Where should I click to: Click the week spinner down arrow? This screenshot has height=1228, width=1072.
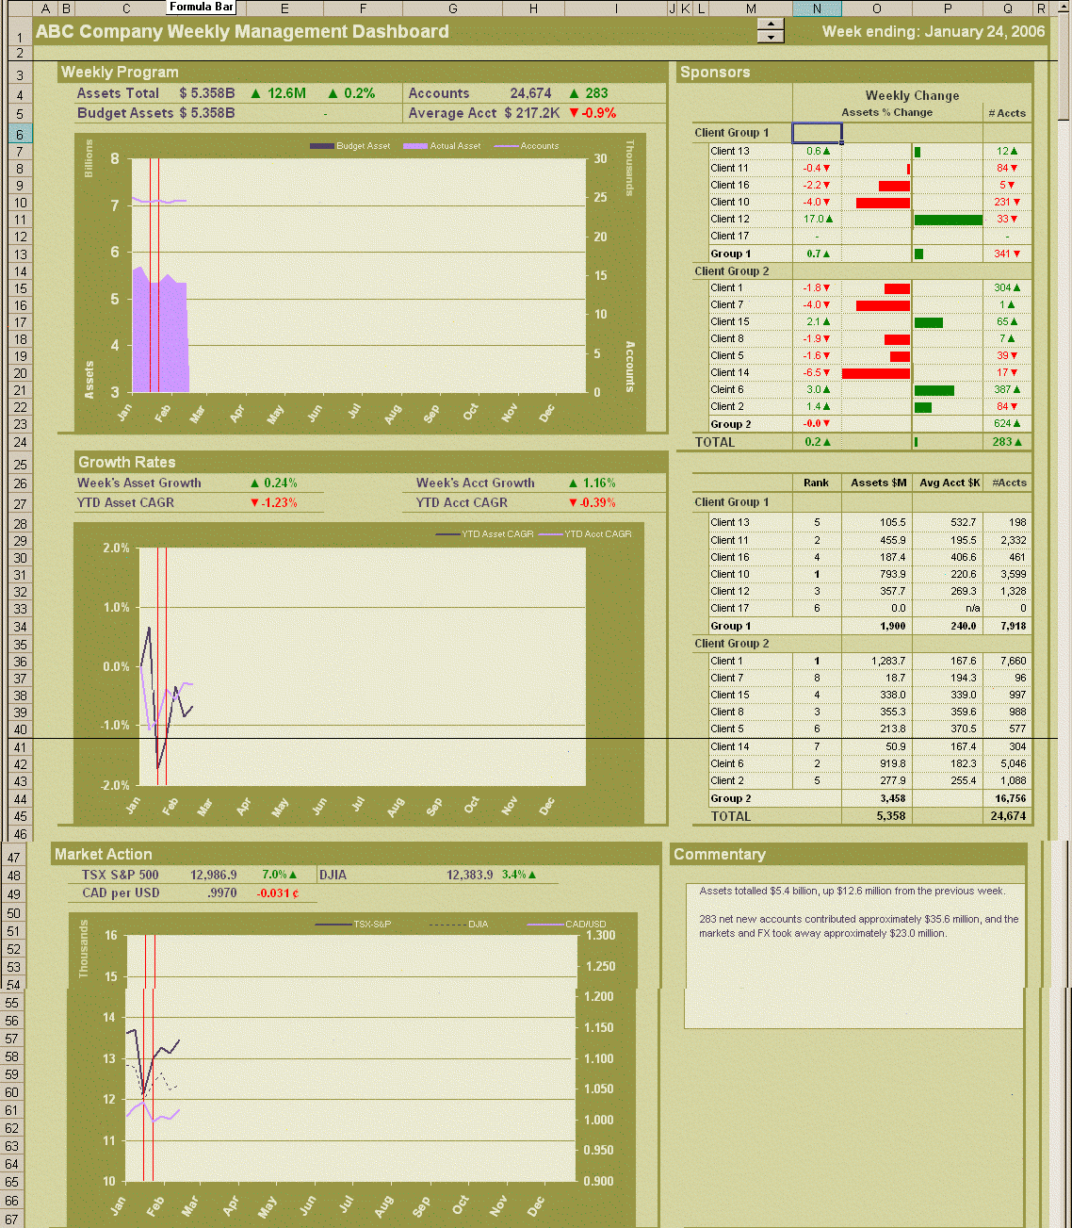tap(771, 39)
